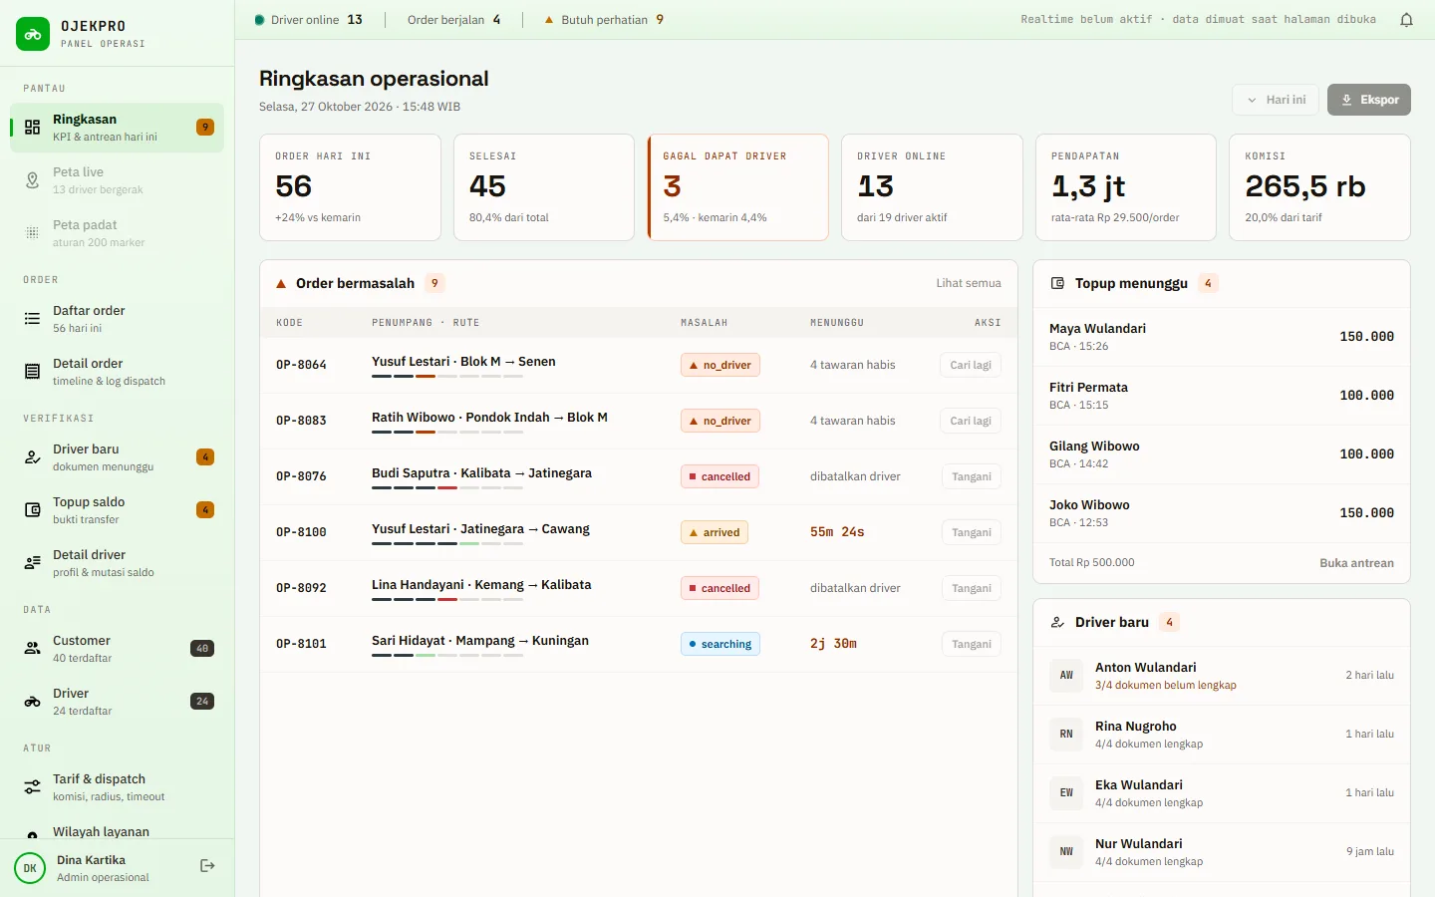
Task: Click the Gagal Dapat Driver KPI card
Action: click(737, 187)
